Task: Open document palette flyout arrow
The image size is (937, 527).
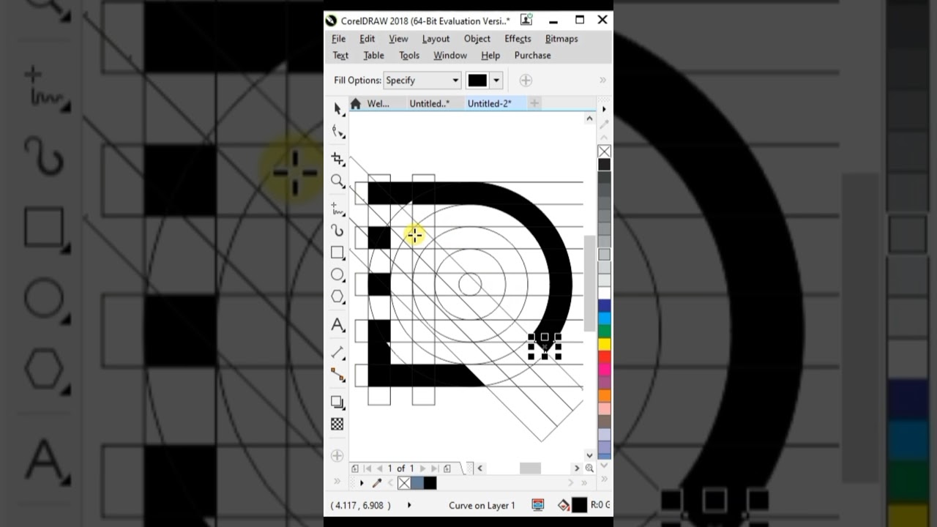Action: [x=361, y=483]
